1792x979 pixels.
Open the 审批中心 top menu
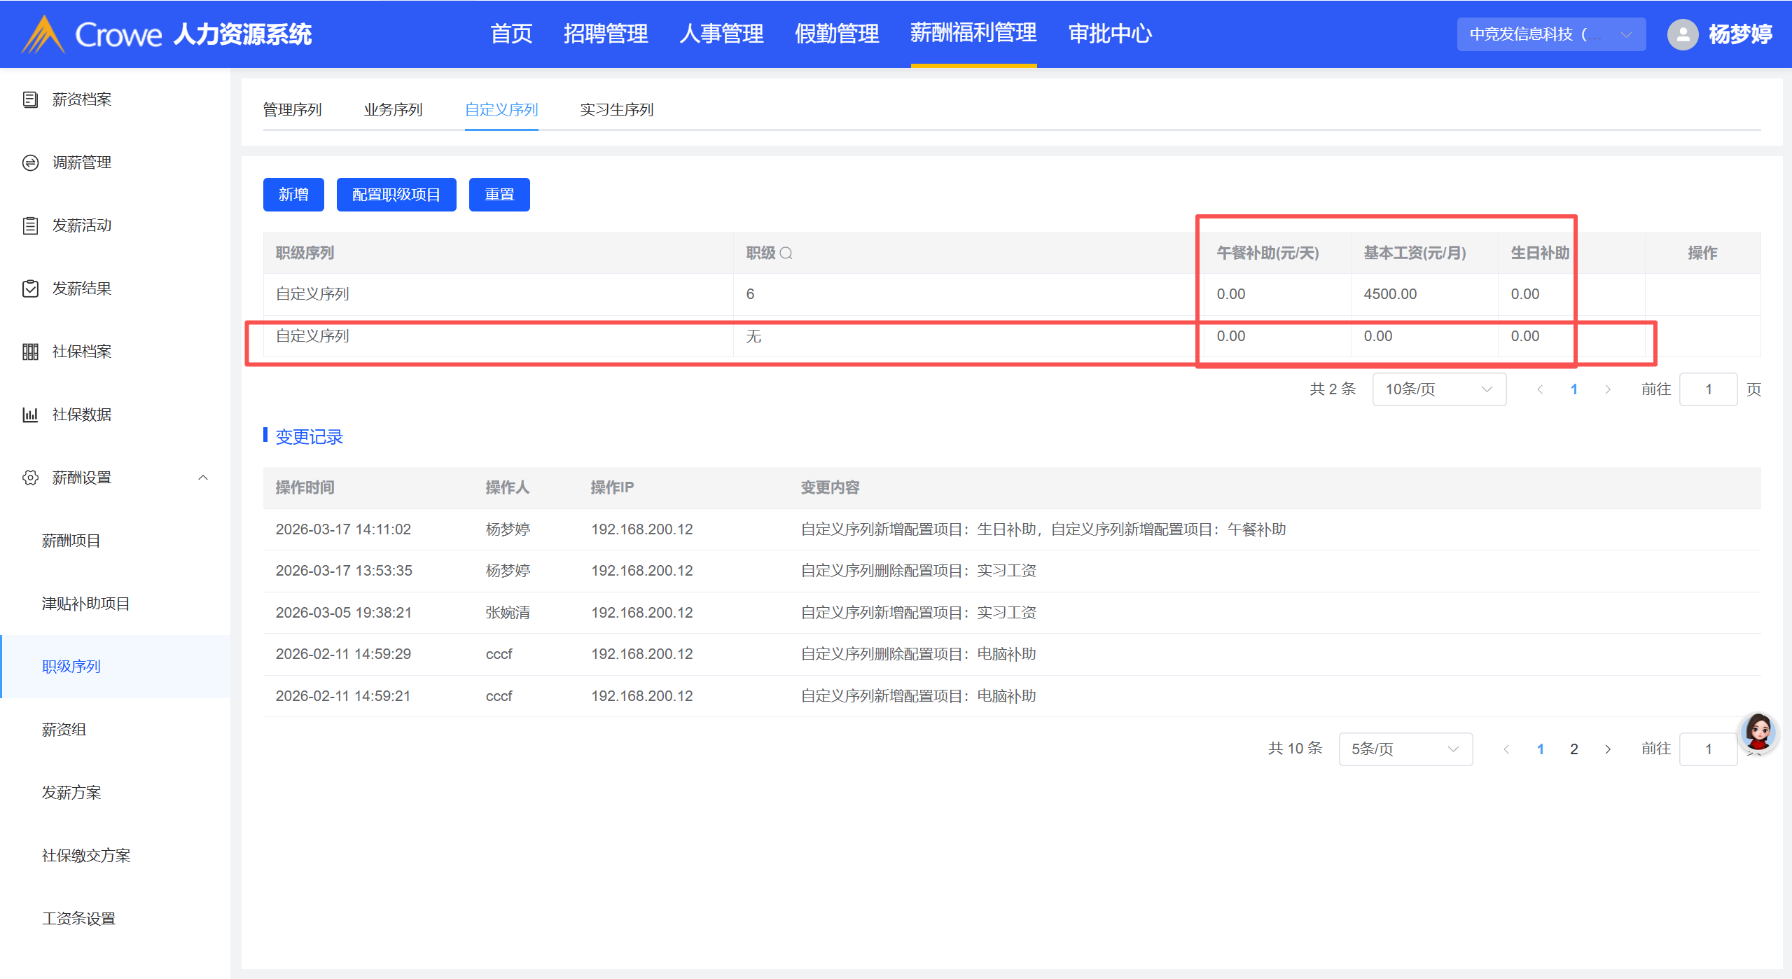[x=1110, y=34]
